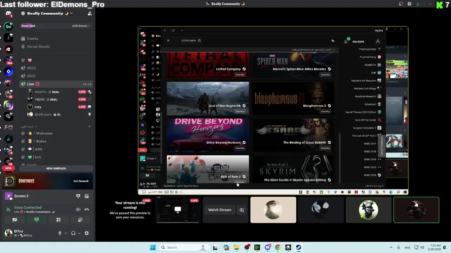451x253 pixels.
Task: Open the Windows Start menu
Action: 153,247
